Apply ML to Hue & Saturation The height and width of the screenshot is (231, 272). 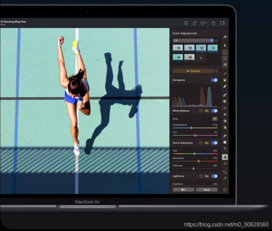(207, 143)
